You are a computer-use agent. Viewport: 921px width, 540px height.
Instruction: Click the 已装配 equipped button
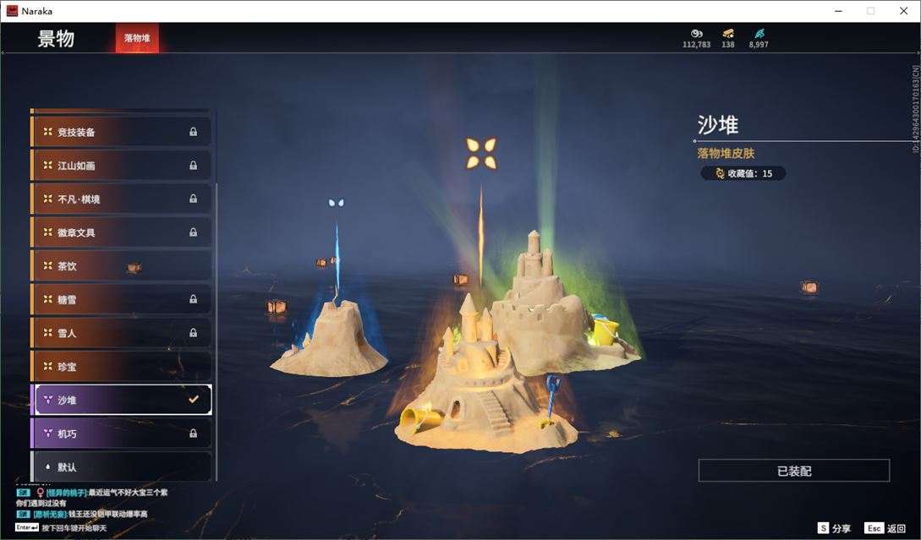pos(794,471)
